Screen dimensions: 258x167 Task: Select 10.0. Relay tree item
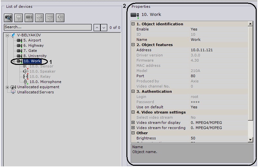(40, 77)
